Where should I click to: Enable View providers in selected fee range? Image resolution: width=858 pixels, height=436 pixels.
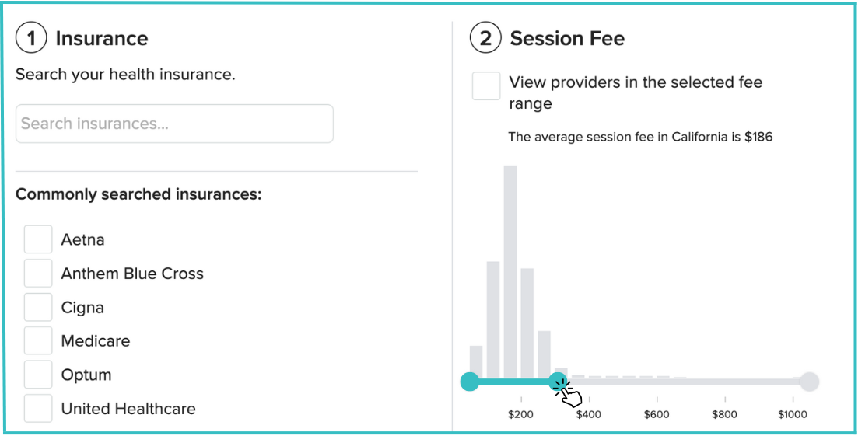(x=486, y=86)
